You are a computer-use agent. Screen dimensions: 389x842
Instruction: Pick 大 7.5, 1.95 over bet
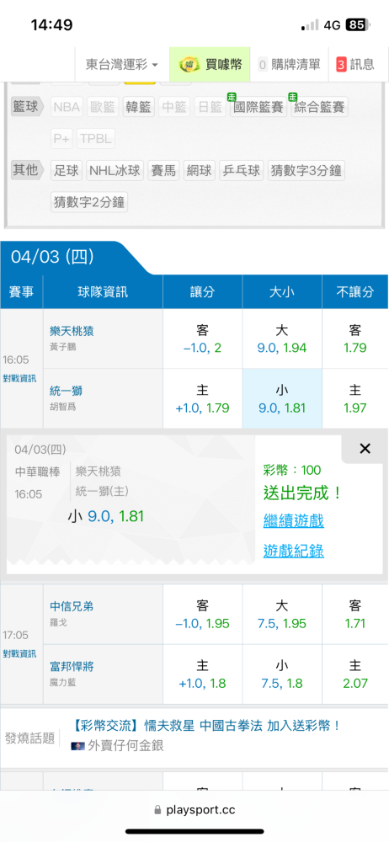(282, 615)
